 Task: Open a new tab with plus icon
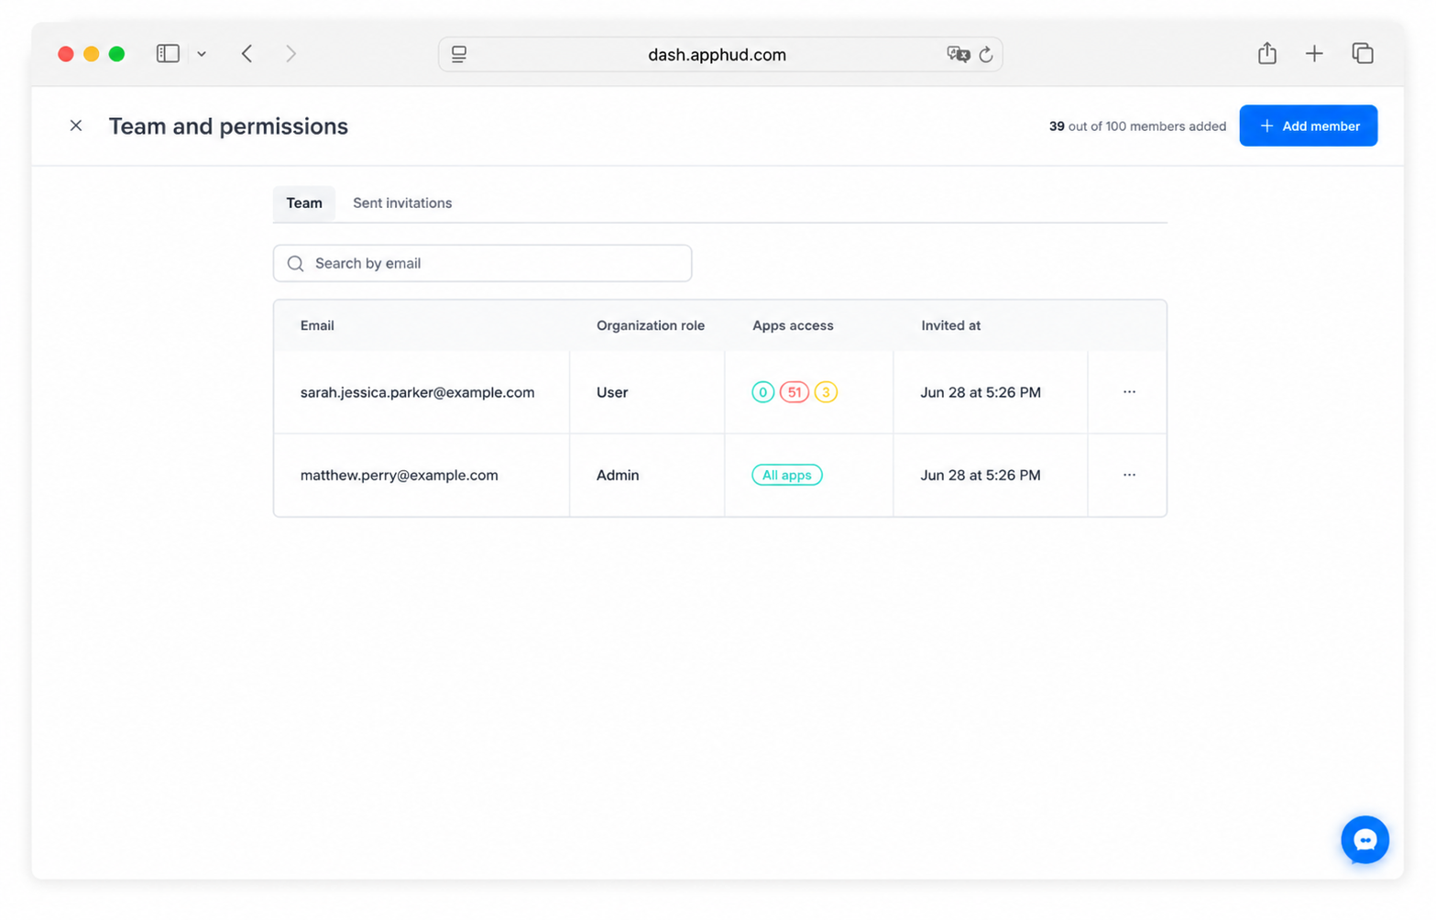(1314, 54)
